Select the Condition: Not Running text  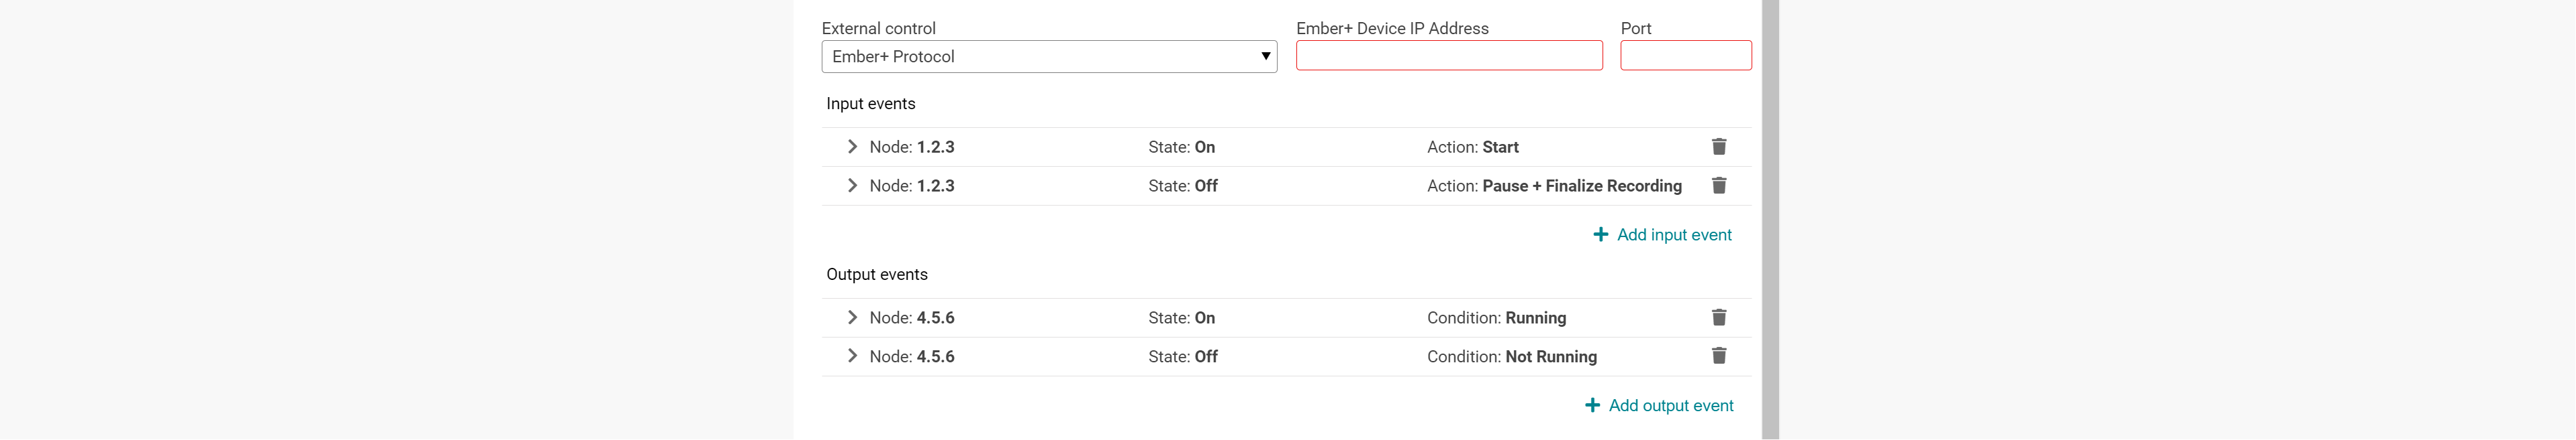click(1511, 356)
